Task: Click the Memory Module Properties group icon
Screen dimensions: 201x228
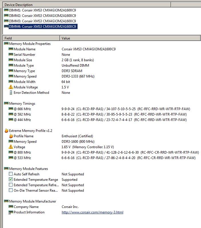Action: 6,43
